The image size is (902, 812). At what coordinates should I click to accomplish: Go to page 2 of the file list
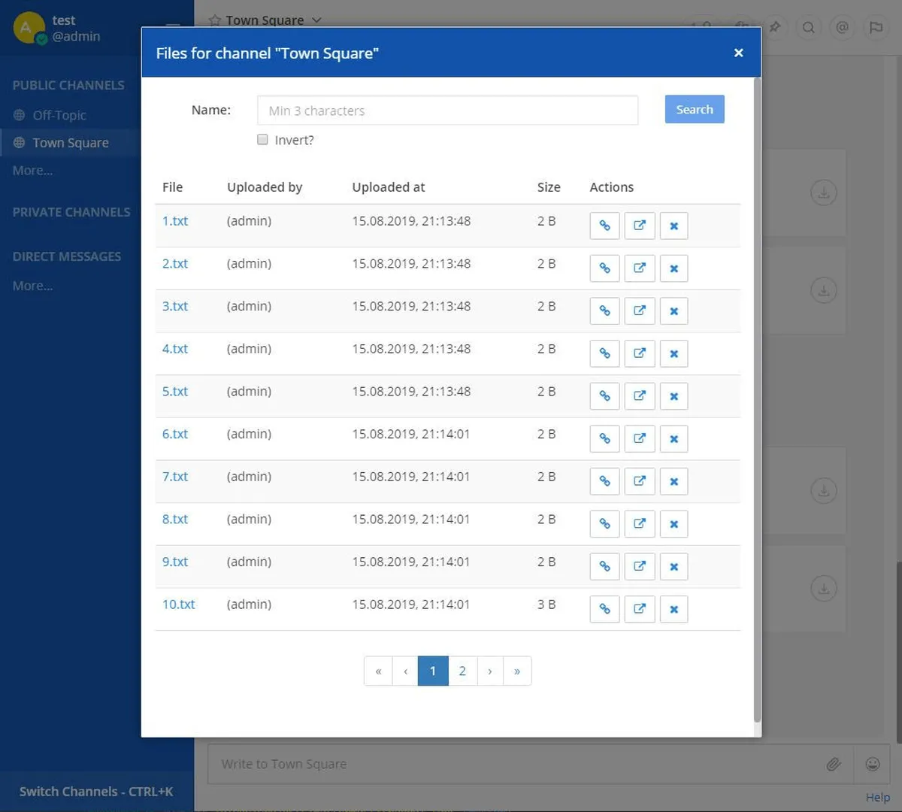(x=462, y=671)
